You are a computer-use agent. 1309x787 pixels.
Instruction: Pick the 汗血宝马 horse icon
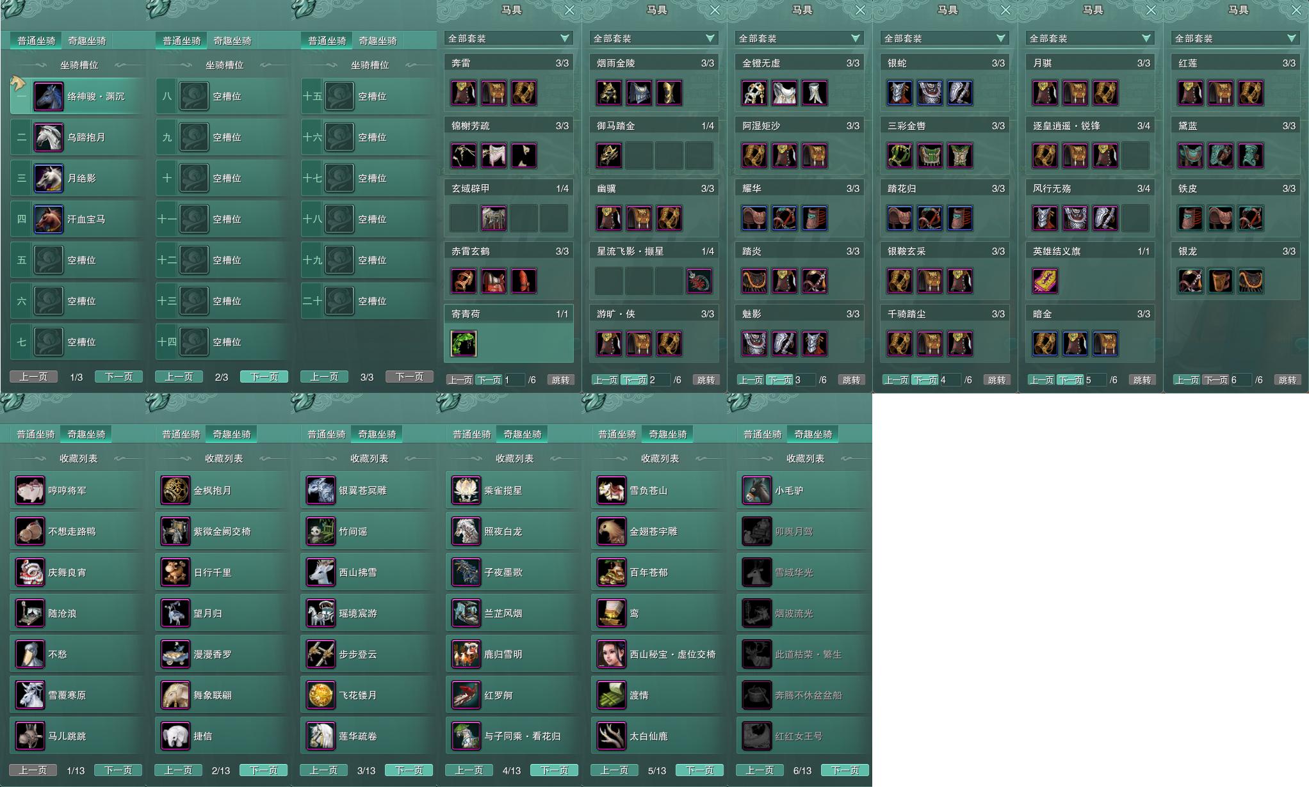(49, 219)
